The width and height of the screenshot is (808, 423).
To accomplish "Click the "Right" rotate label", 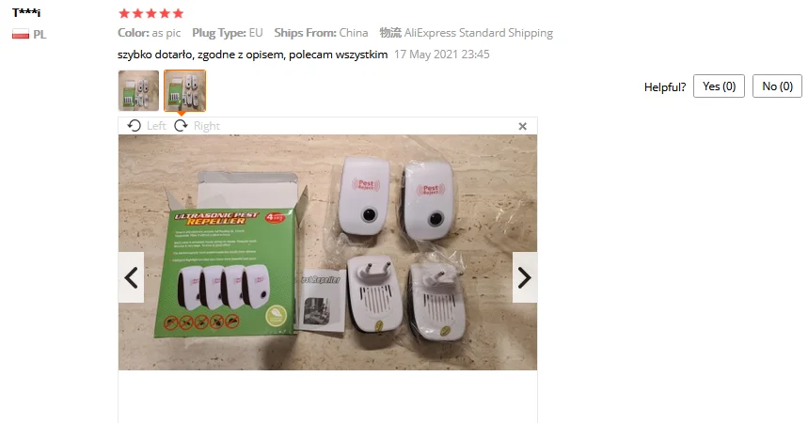I will coord(207,126).
